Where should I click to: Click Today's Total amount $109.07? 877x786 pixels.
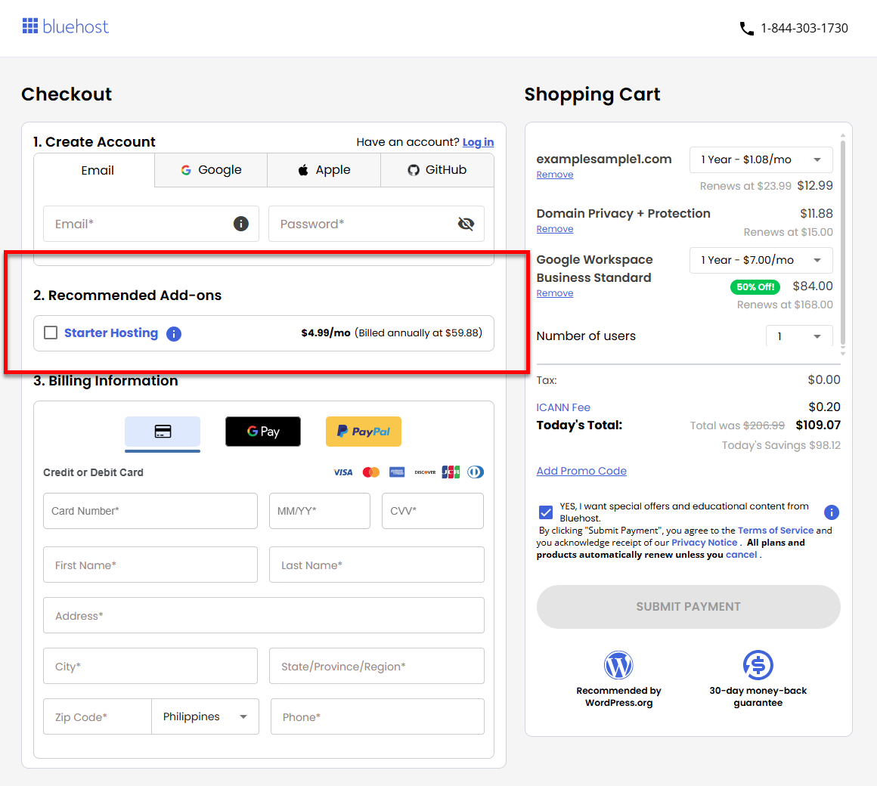point(818,425)
